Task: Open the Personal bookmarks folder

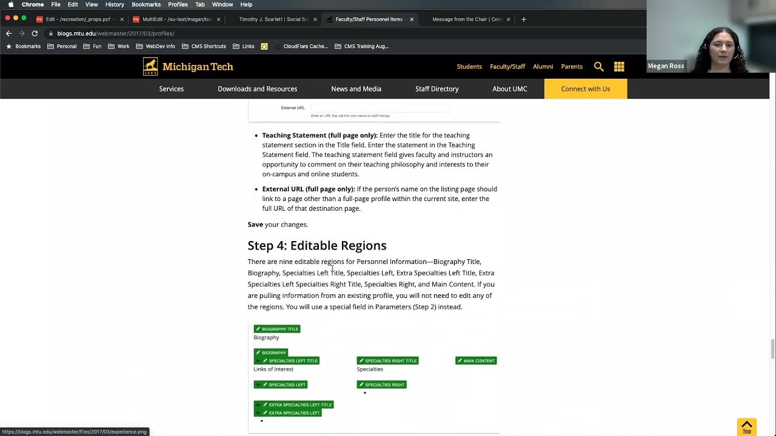Action: 62,46
